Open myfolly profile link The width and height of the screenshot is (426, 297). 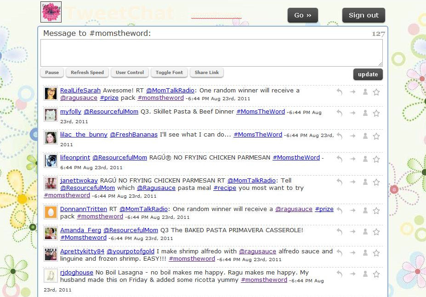pos(71,112)
